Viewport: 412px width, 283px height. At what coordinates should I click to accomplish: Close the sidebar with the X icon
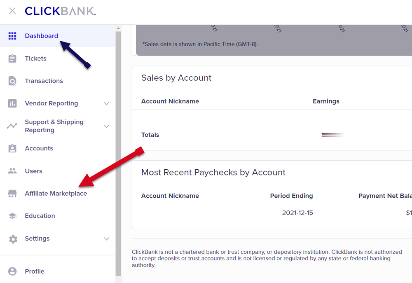(x=12, y=11)
